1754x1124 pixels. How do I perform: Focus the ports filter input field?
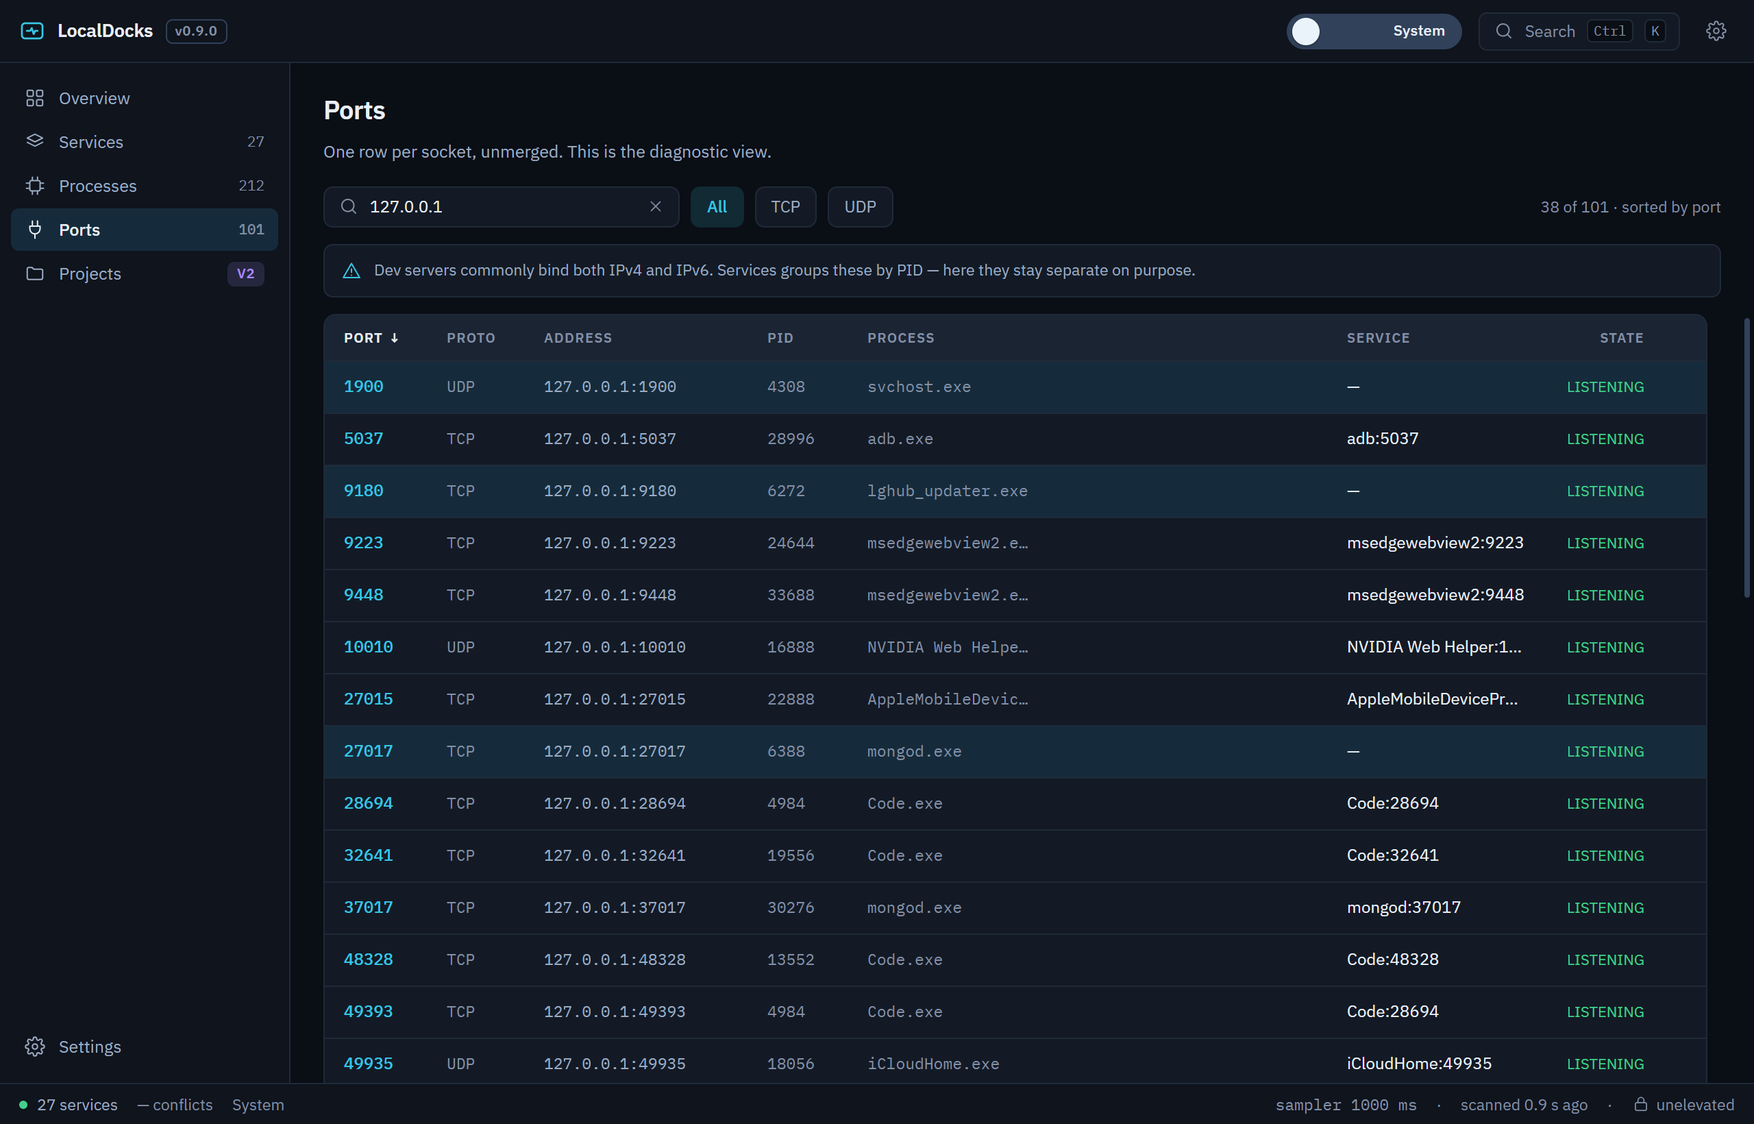[501, 206]
